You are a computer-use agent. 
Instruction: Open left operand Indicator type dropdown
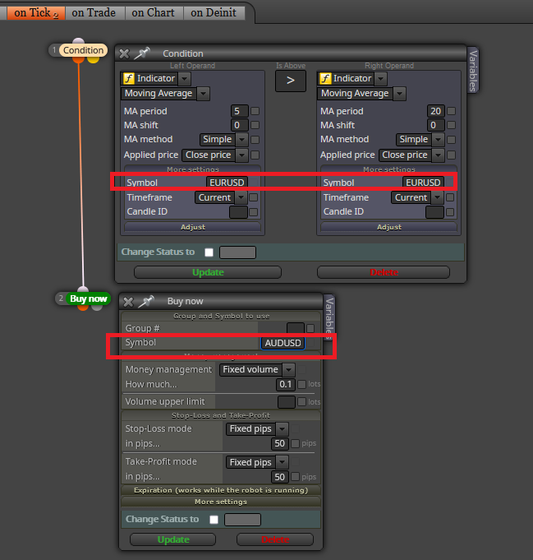pos(185,79)
